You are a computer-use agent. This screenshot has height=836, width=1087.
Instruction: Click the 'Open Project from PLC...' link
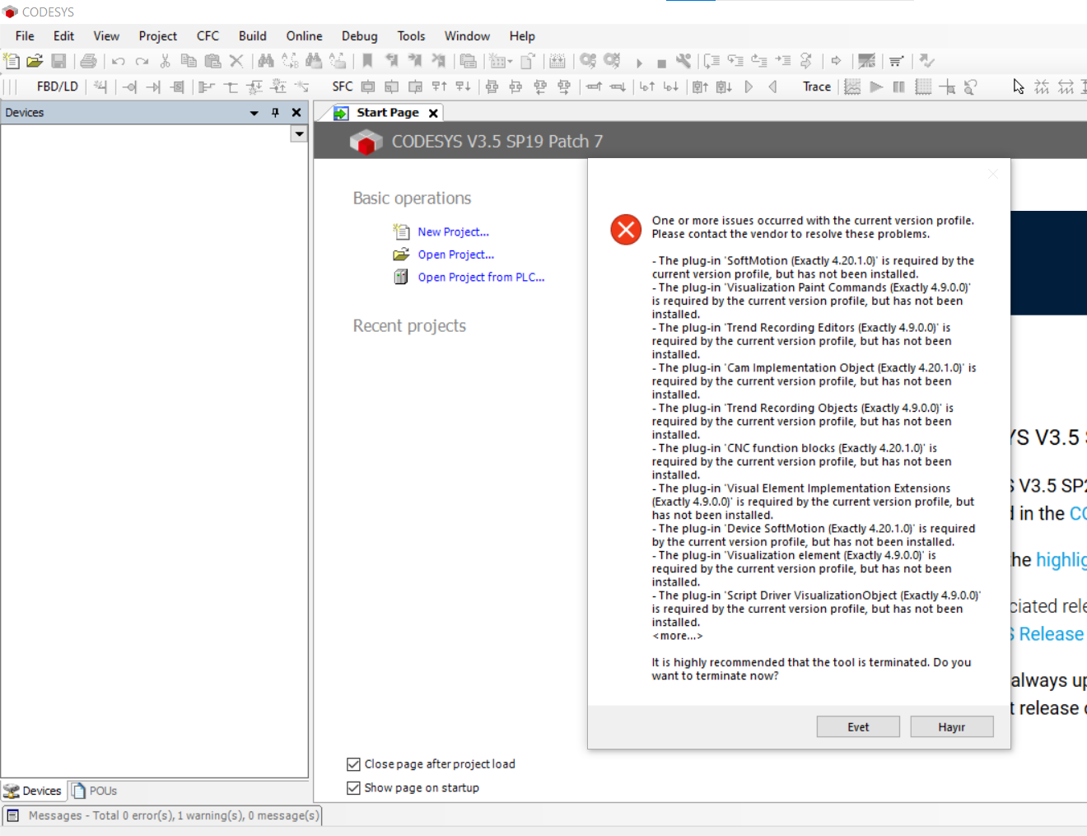pyautogui.click(x=481, y=278)
